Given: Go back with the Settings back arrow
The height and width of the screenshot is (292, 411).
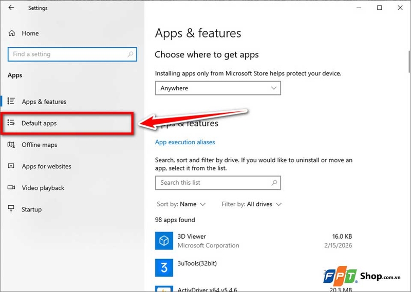Looking at the screenshot, I should click(11, 8).
